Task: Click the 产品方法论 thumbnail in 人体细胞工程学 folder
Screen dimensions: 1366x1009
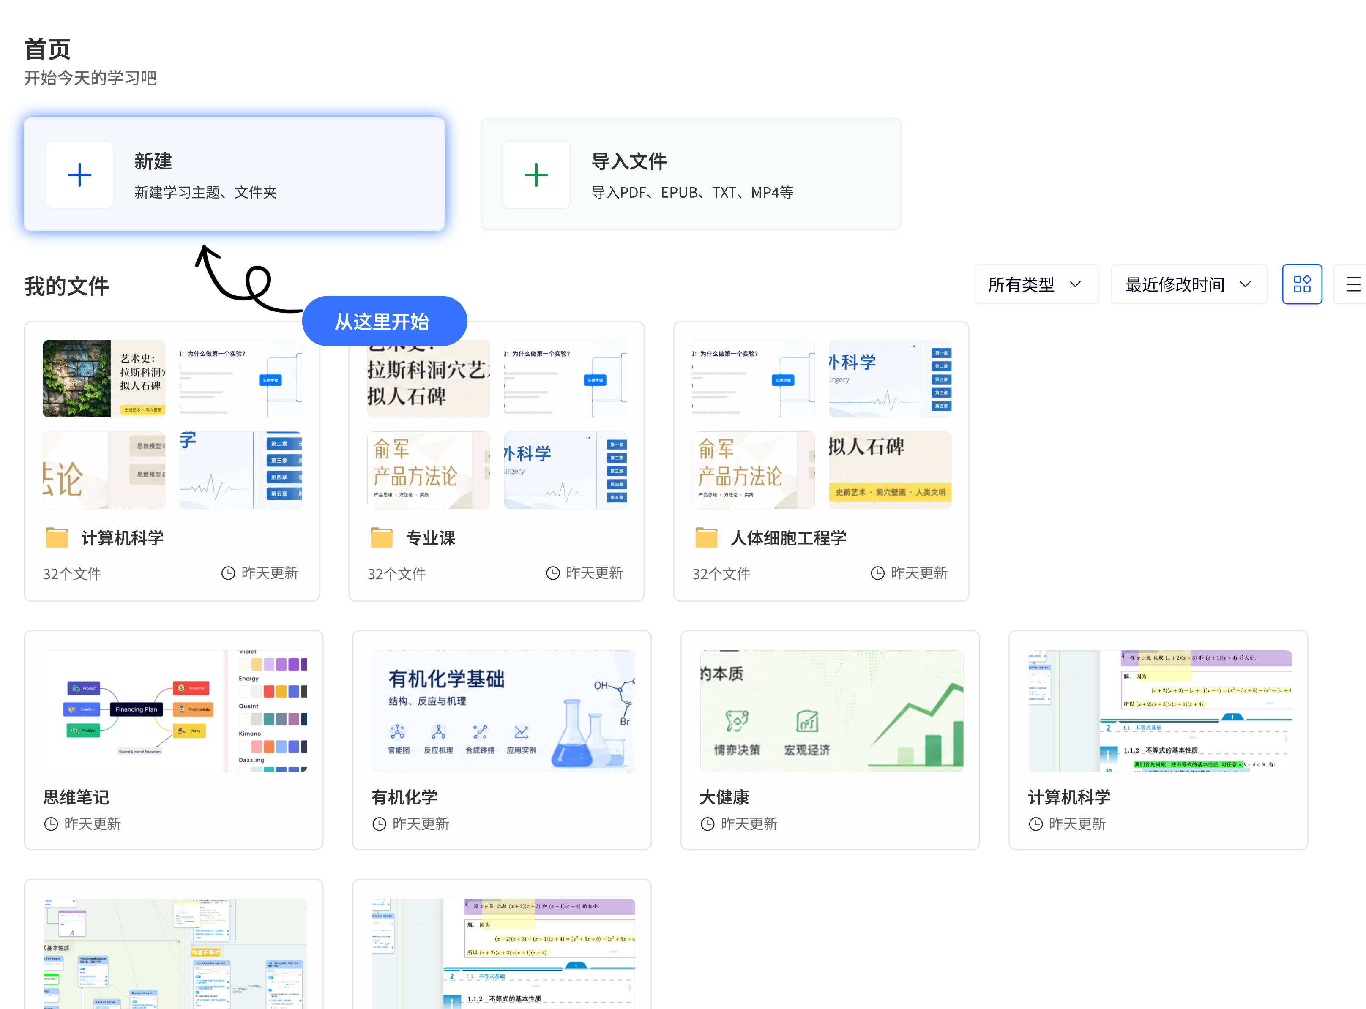Action: point(753,470)
